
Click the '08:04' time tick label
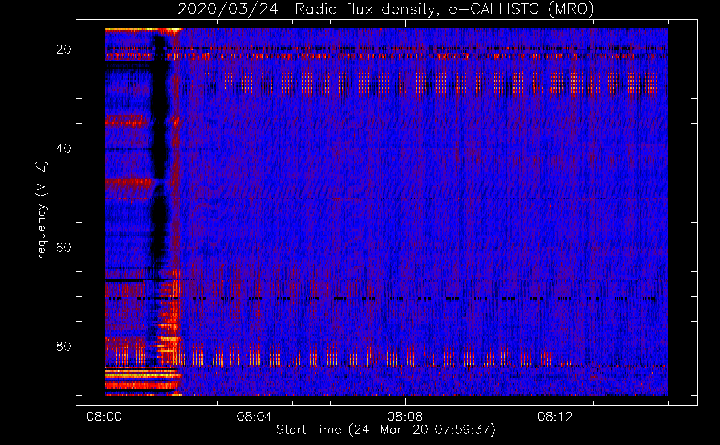click(255, 417)
